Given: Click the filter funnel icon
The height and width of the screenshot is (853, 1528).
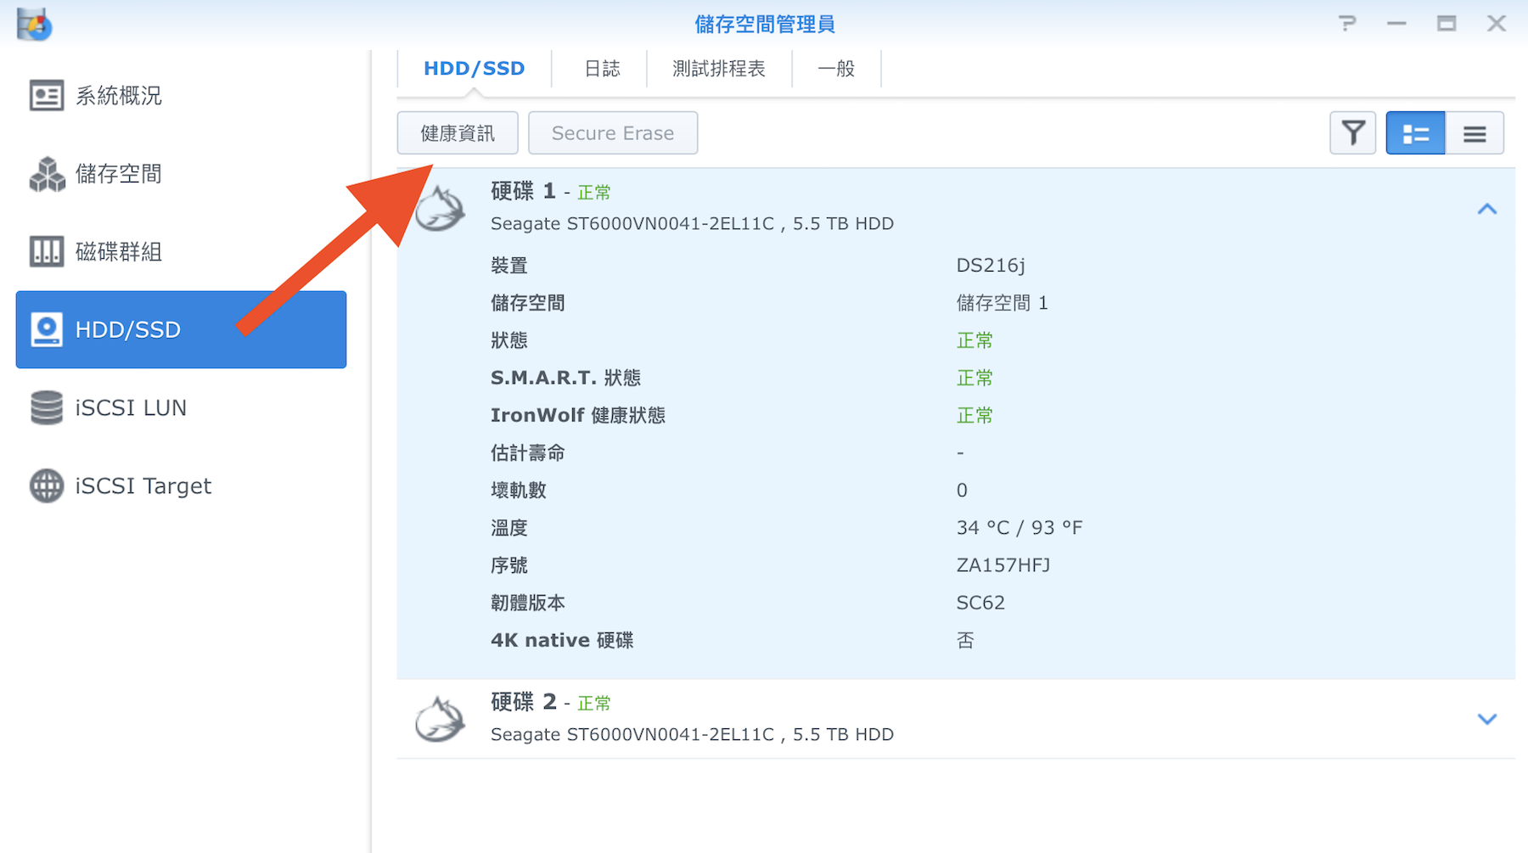Looking at the screenshot, I should tap(1352, 133).
